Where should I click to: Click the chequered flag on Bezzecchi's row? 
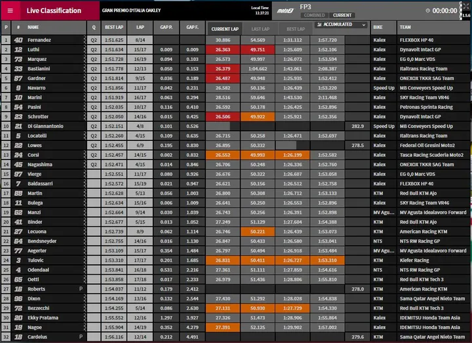point(85,308)
